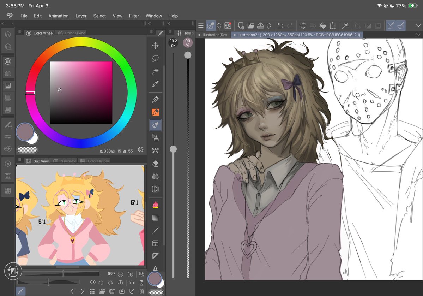Toggle flip vertical in Sub View
The width and height of the screenshot is (423, 296).
(141, 283)
